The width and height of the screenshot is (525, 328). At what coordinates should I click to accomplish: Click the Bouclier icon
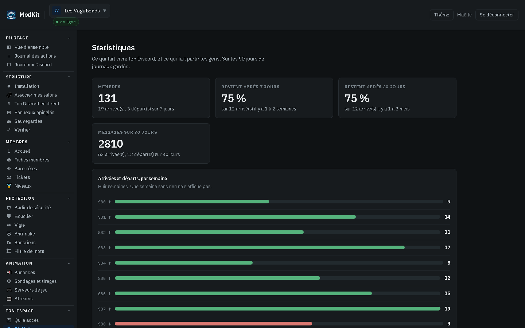coord(9,216)
